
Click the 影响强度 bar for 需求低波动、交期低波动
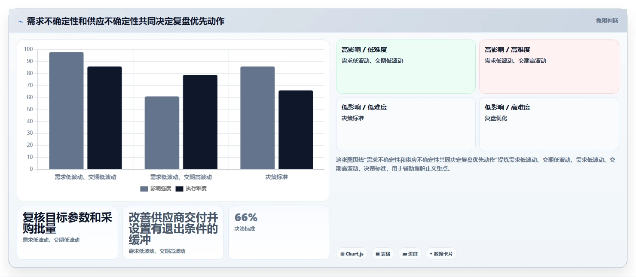click(66, 111)
